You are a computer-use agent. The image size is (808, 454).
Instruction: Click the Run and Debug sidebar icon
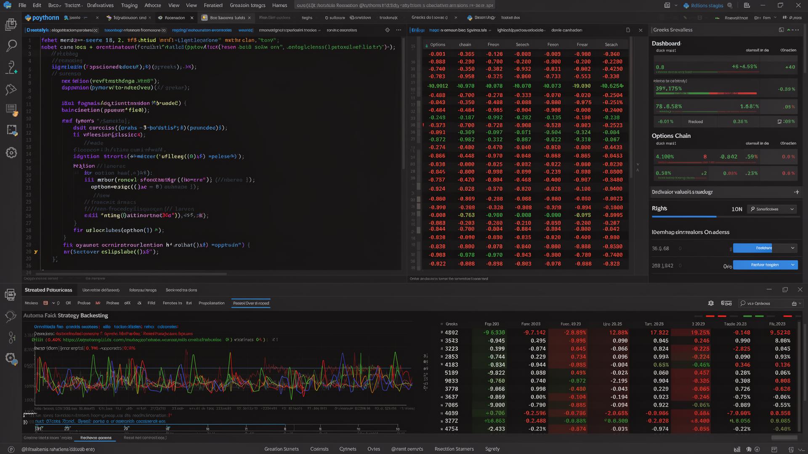coord(11,90)
